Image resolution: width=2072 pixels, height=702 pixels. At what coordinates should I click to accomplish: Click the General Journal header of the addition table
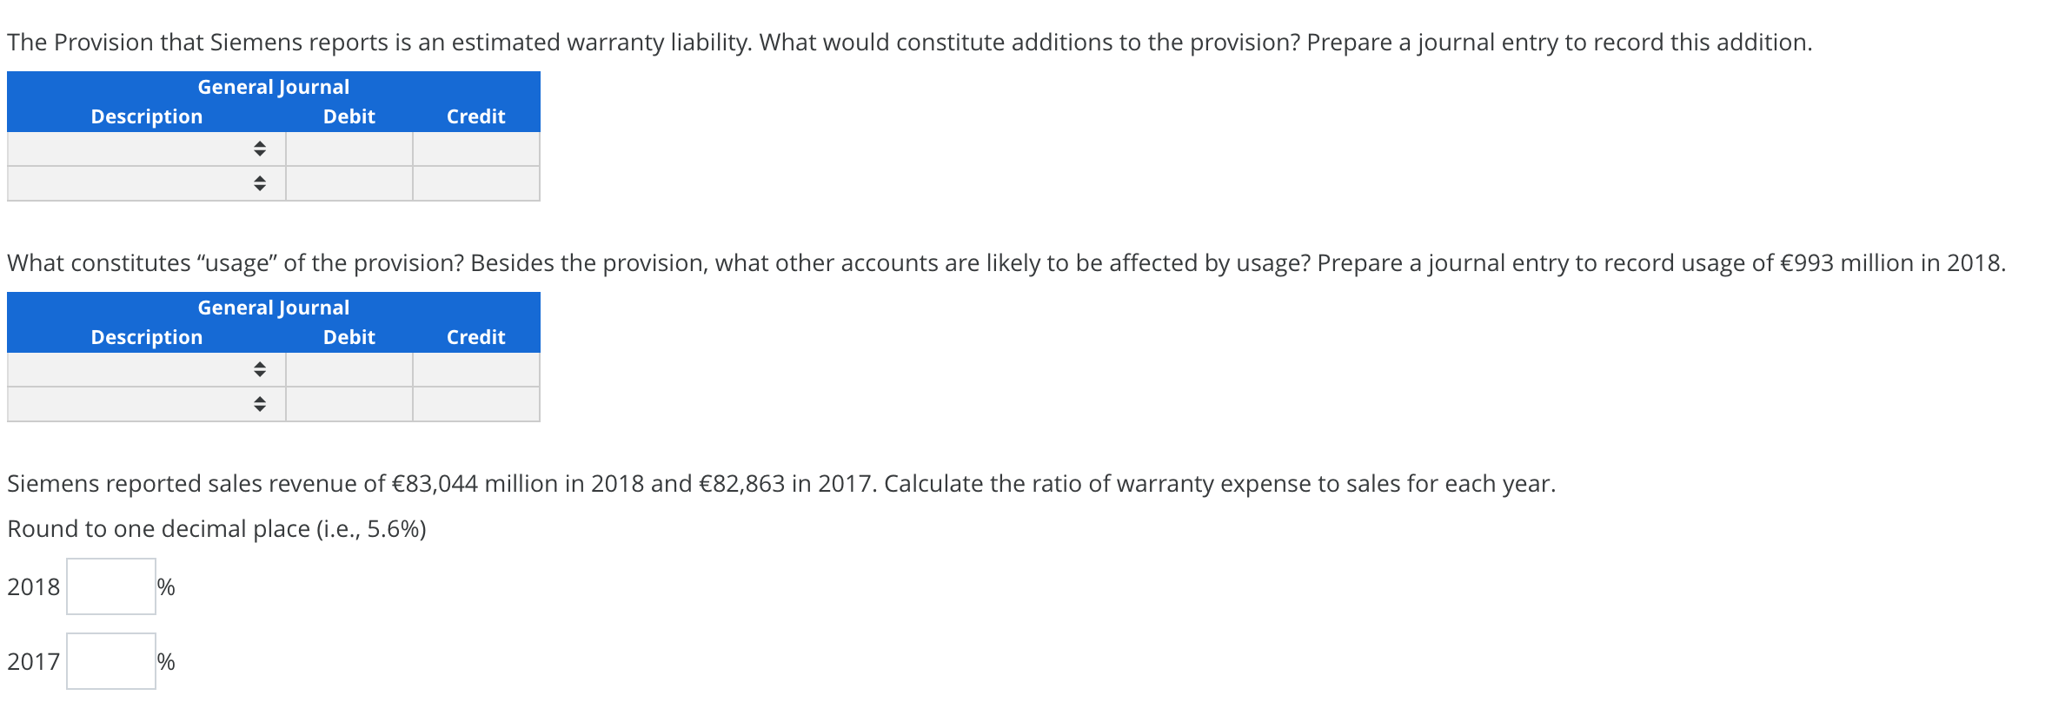click(x=272, y=86)
